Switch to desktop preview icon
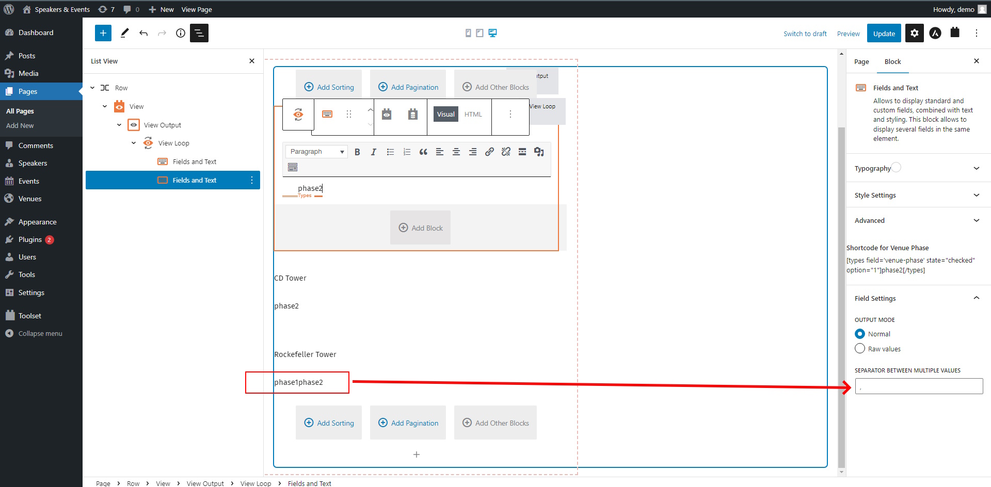991x487 pixels. tap(493, 33)
